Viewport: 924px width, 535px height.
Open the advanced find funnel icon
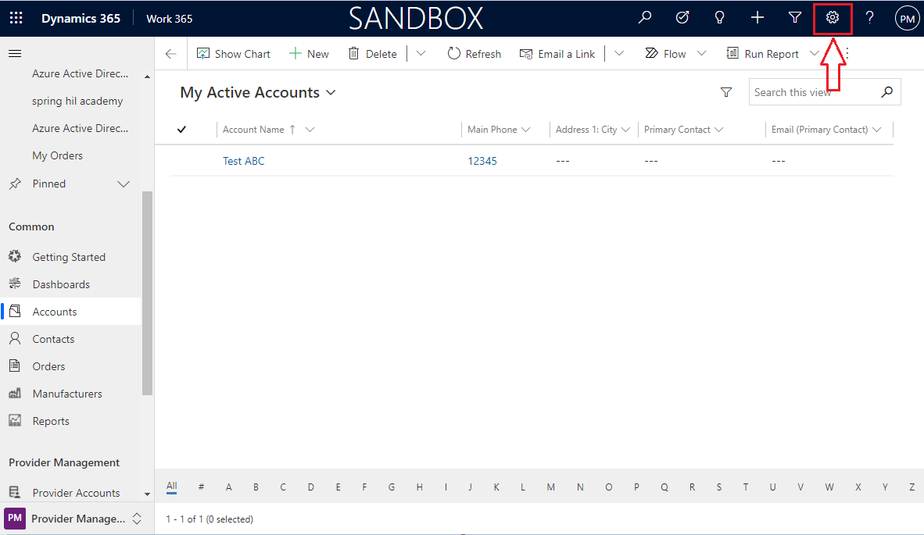coord(795,18)
